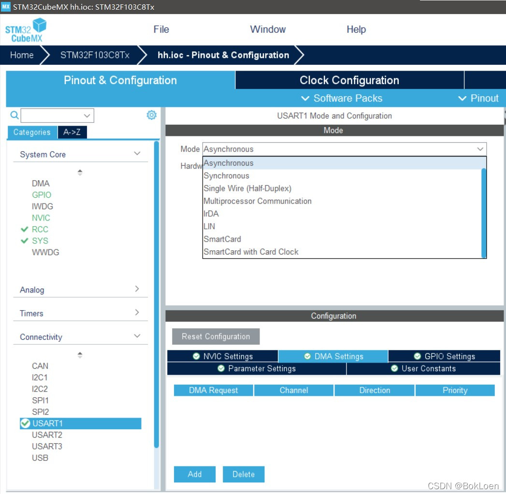506x494 pixels.
Task: Select USART2 peripheral
Action: [47, 435]
